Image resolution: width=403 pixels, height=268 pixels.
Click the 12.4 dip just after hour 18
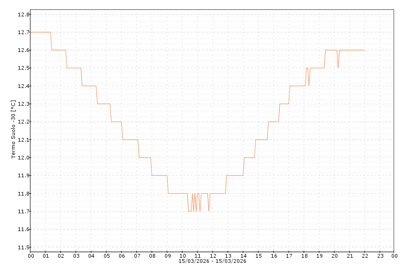309,86
